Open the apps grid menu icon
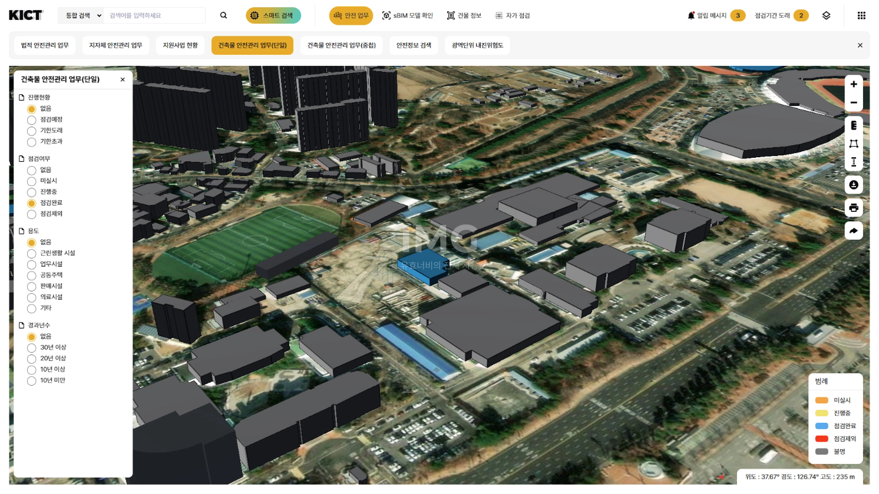Viewport: 879px width, 494px height. point(861,15)
